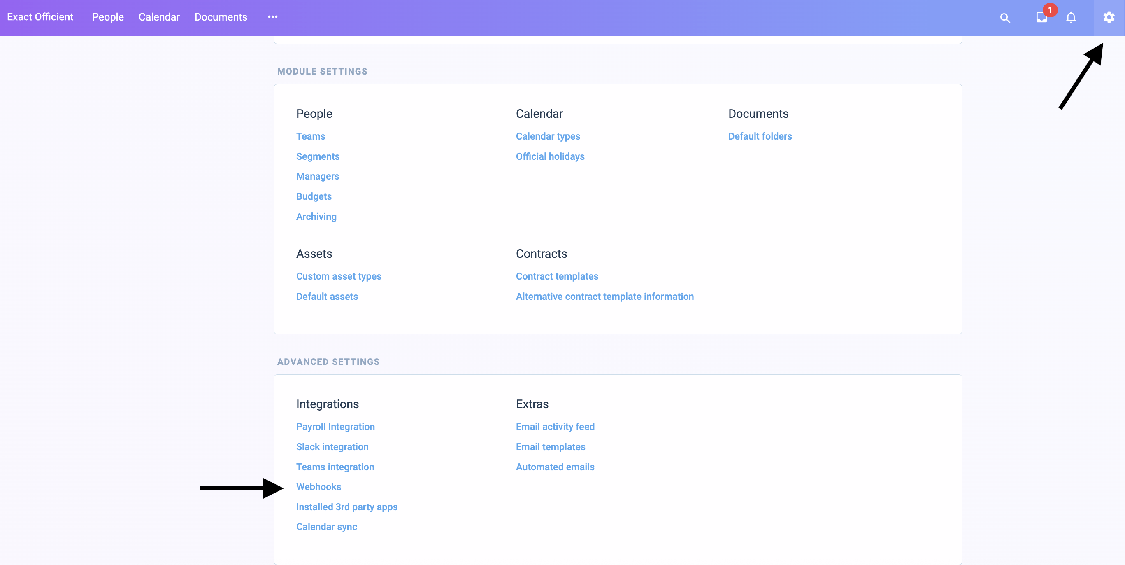The image size is (1125, 565).
Task: Open Contract templates link
Action: point(557,276)
